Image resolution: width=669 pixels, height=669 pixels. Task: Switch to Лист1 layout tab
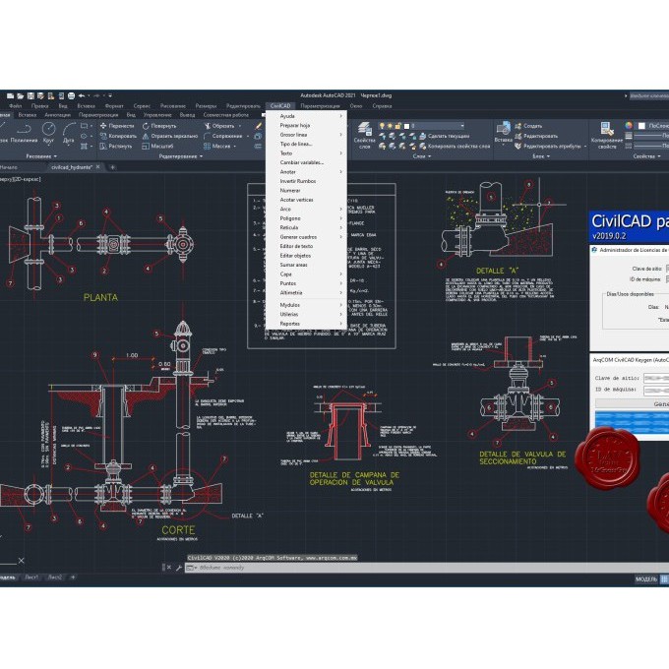pyautogui.click(x=31, y=578)
